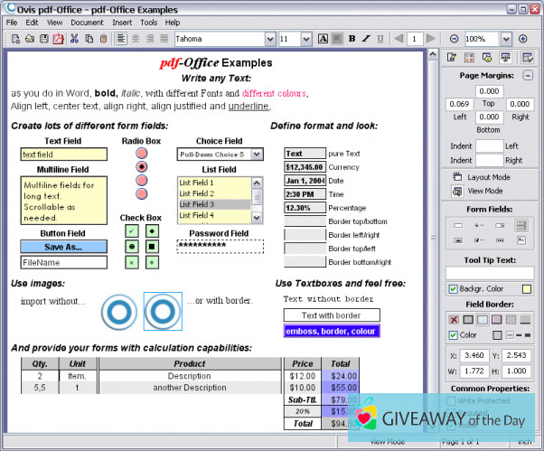
Task: Toggle the Backgr. Color checkbox
Action: (454, 289)
